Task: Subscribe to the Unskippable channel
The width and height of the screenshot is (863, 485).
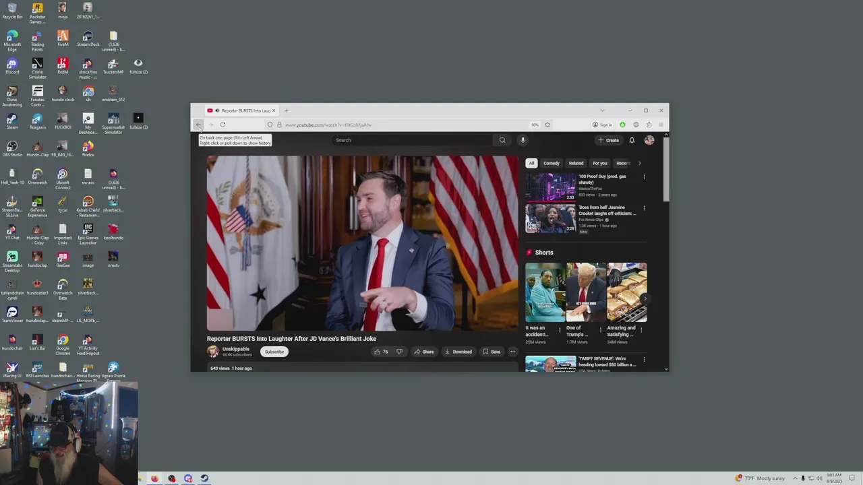Action: tap(274, 352)
